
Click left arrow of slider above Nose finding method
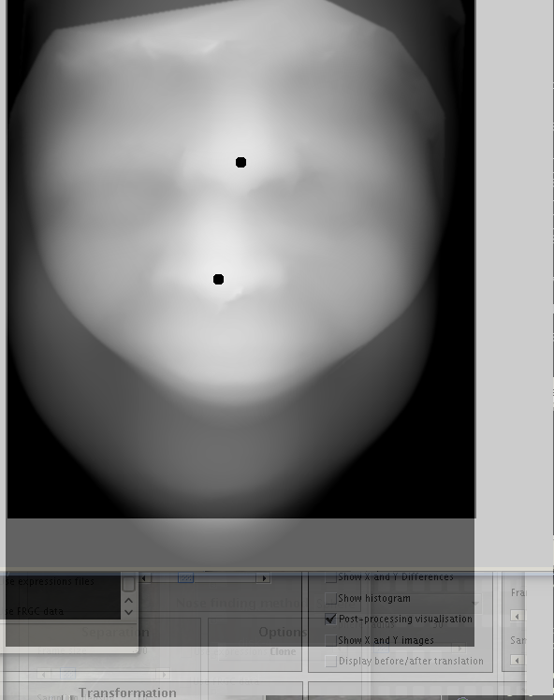click(143, 578)
